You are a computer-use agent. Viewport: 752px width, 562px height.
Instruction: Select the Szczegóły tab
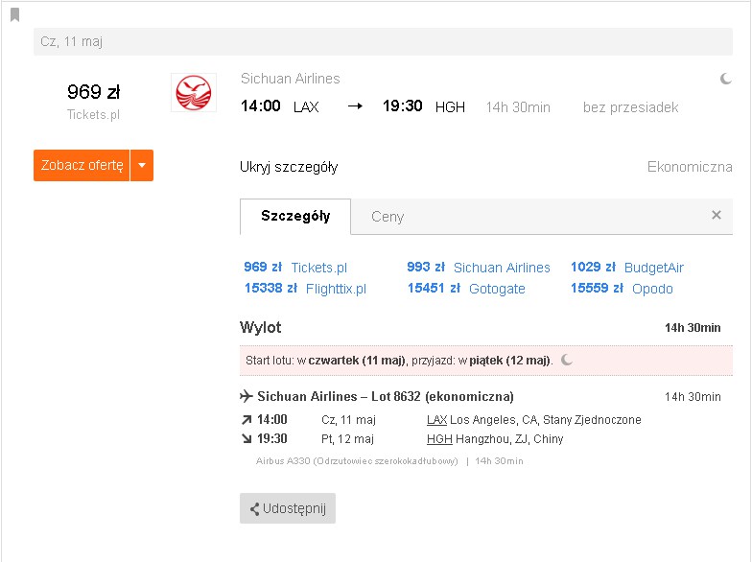click(x=295, y=217)
